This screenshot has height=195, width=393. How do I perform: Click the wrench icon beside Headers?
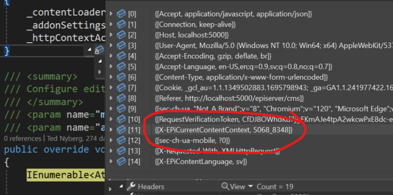tap(131, 186)
